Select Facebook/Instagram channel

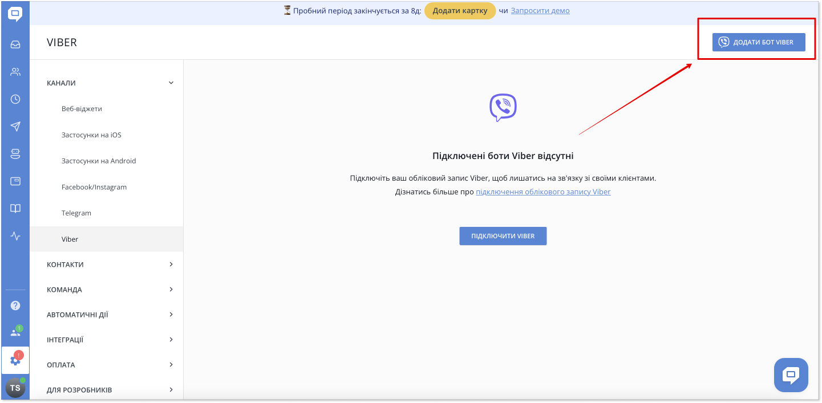(x=94, y=187)
